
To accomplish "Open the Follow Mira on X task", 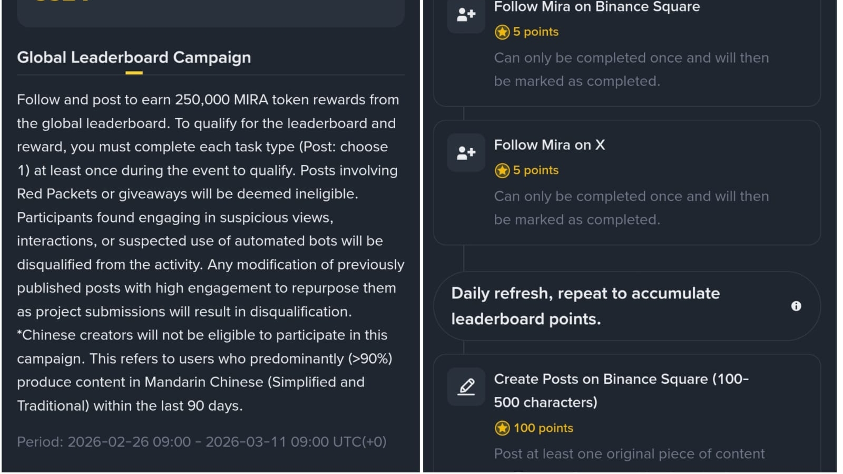I will point(549,145).
